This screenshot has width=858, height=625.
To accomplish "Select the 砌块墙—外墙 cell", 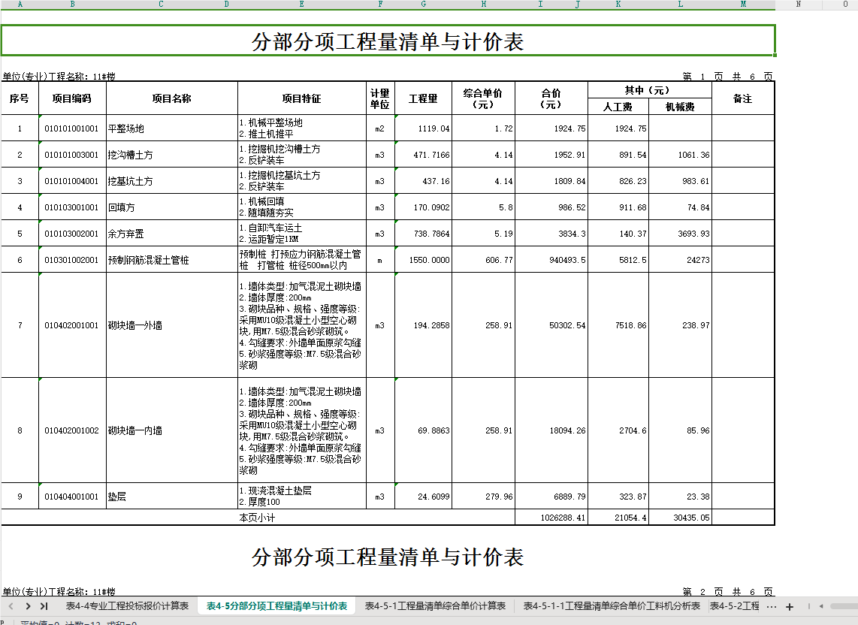I will [172, 325].
